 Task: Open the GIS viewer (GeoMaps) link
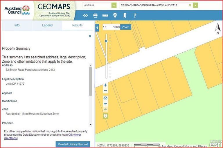[74, 135]
